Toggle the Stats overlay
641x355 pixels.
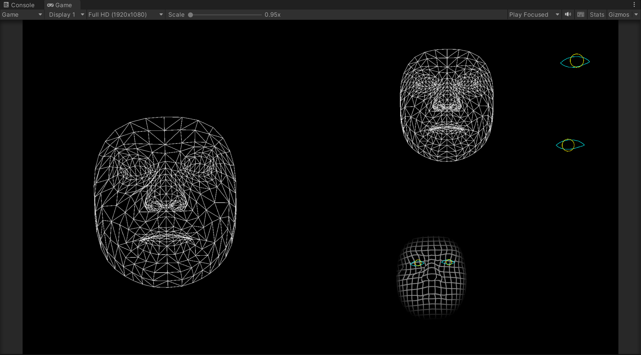click(x=597, y=15)
